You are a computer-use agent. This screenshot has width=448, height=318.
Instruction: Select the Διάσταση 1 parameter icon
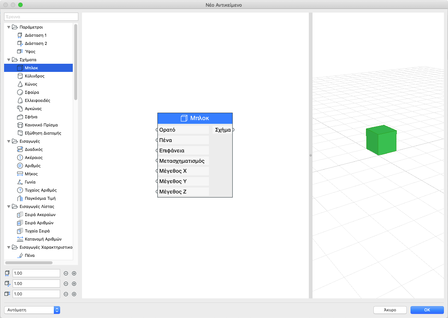(x=20, y=35)
